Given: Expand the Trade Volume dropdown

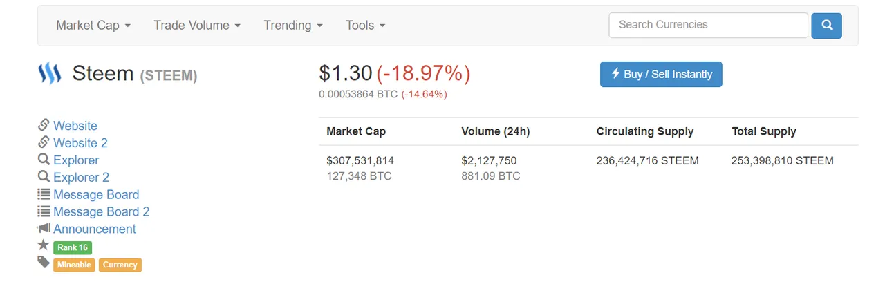Looking at the screenshot, I should tap(197, 26).
